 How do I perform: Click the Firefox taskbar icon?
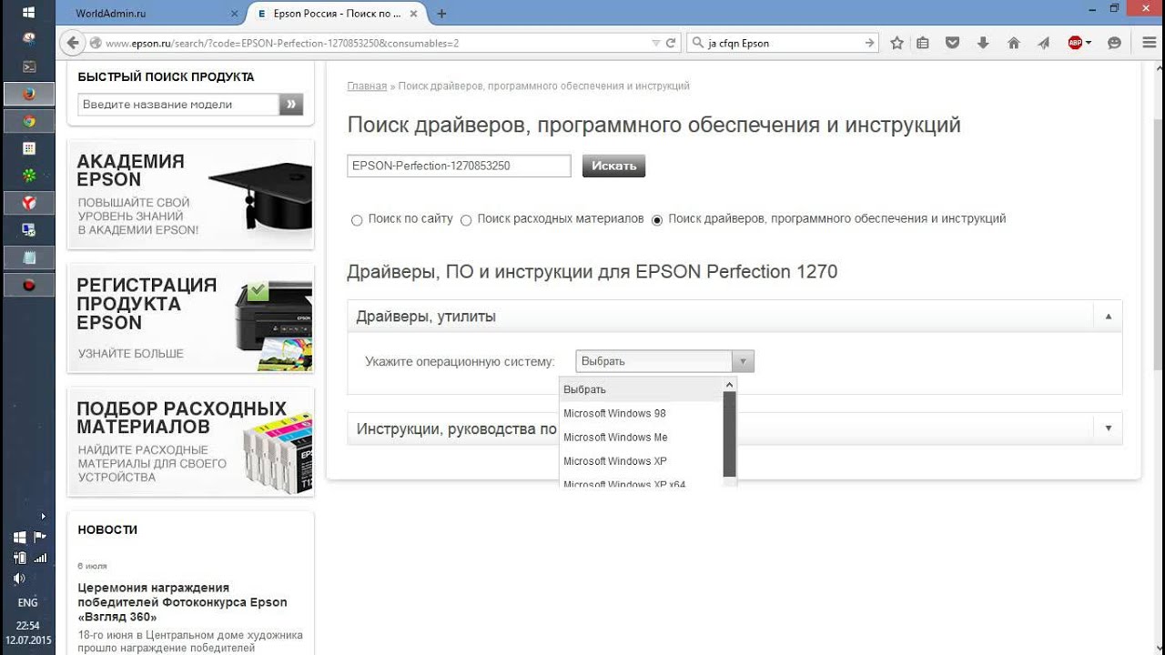pos(29,94)
